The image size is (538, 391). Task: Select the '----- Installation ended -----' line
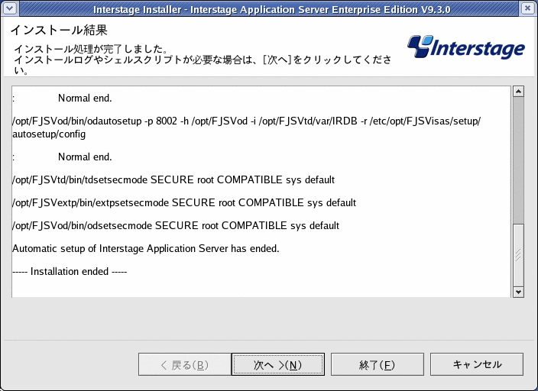tap(70, 272)
